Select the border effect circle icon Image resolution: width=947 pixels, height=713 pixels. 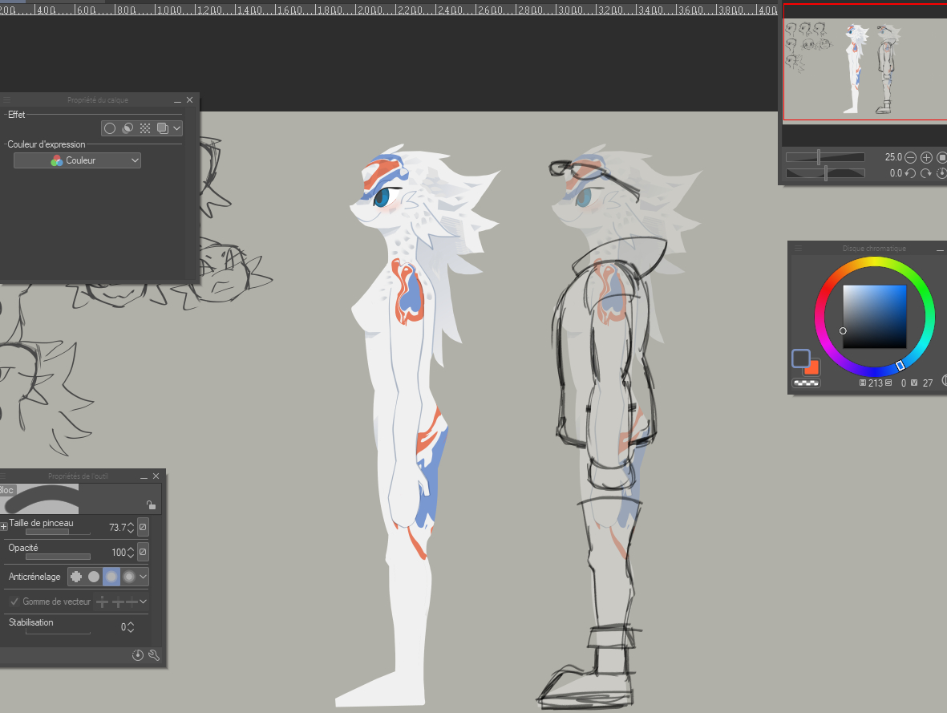point(110,128)
